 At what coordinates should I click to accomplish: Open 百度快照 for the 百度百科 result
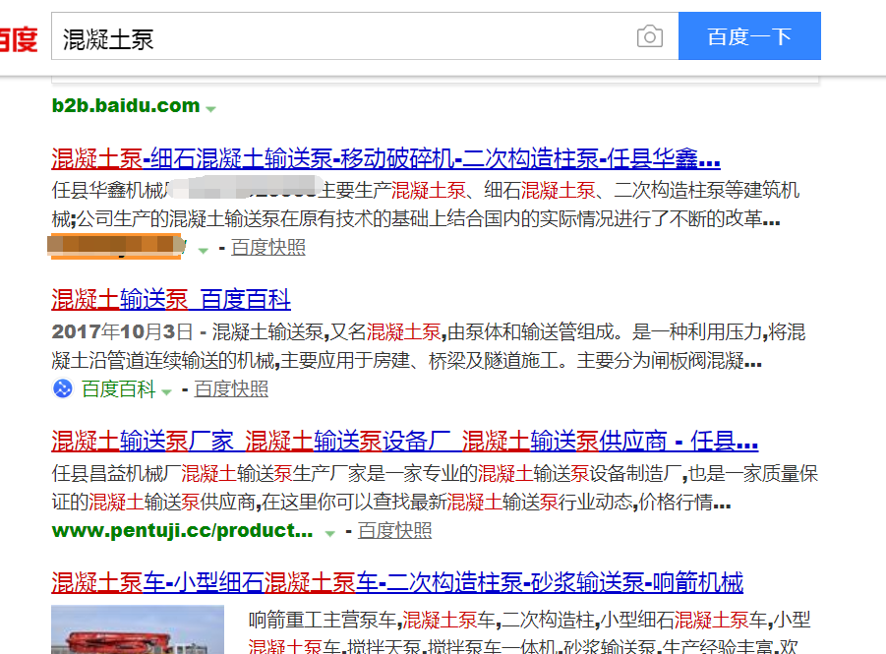pyautogui.click(x=231, y=388)
